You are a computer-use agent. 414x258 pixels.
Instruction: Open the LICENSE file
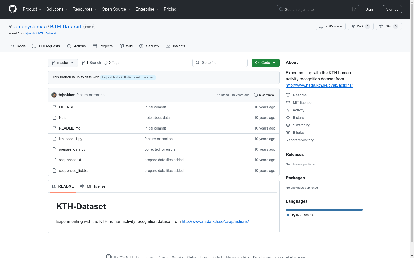point(66,107)
